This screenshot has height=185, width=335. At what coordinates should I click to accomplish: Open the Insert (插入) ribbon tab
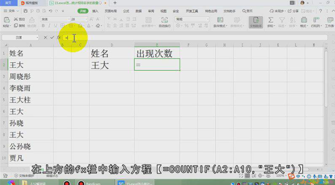(95, 11)
